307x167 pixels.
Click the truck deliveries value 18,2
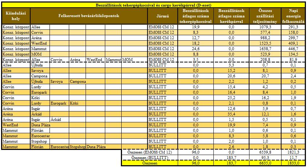pyautogui.click(x=196, y=43)
